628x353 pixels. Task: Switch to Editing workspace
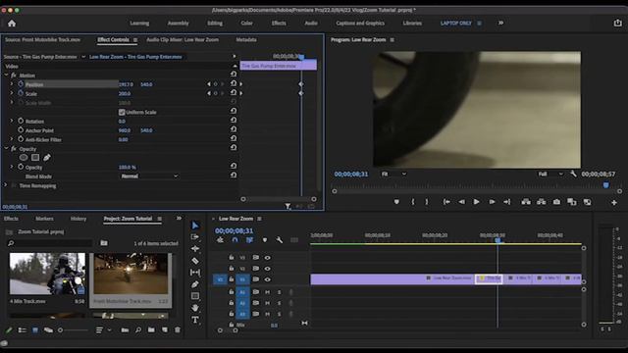215,24
